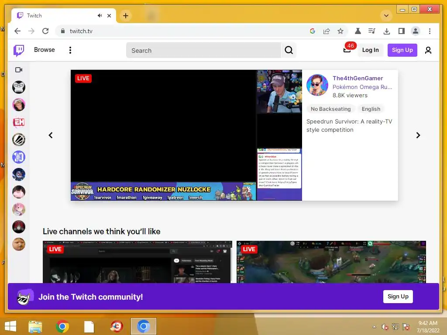This screenshot has height=335, width=447.
Task: Click the Speedrun Survivor stream description
Action: click(349, 126)
